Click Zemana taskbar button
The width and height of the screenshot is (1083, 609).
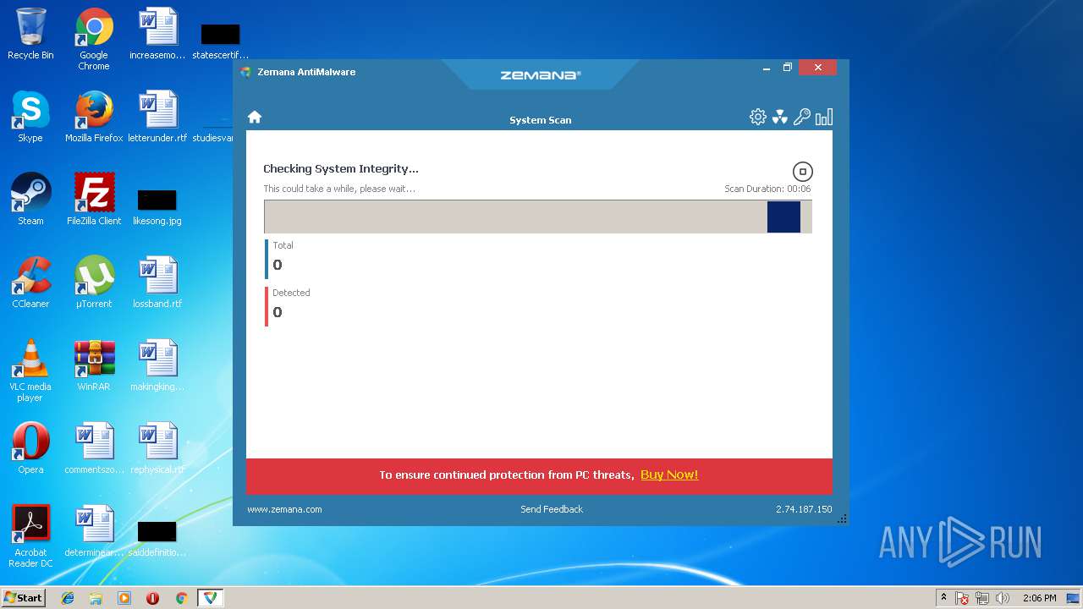pyautogui.click(x=210, y=598)
